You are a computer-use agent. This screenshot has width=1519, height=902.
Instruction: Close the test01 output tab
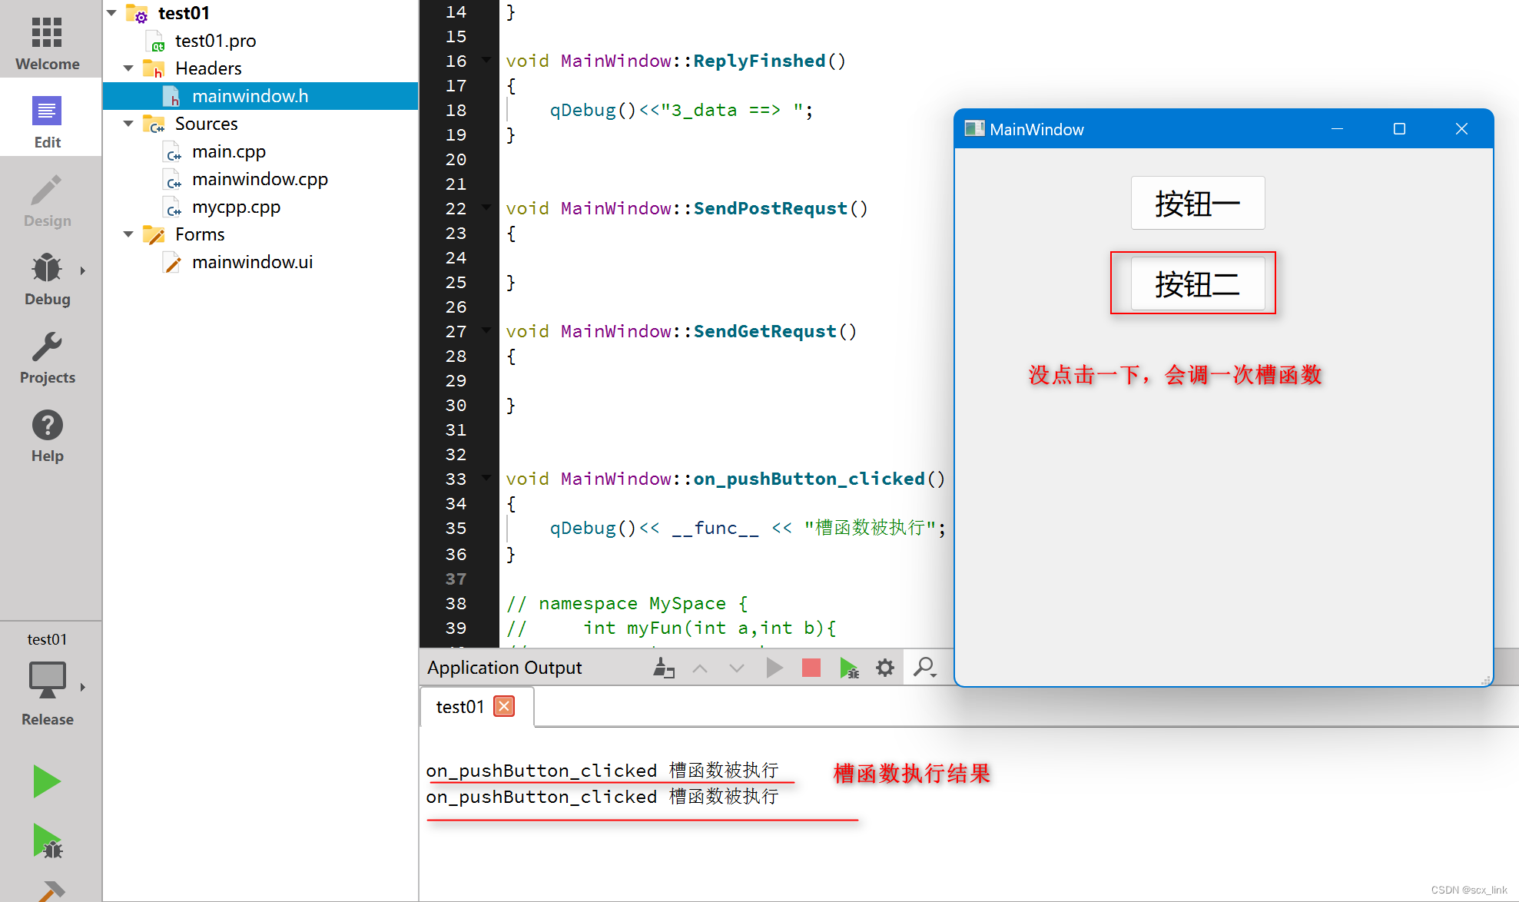[504, 706]
